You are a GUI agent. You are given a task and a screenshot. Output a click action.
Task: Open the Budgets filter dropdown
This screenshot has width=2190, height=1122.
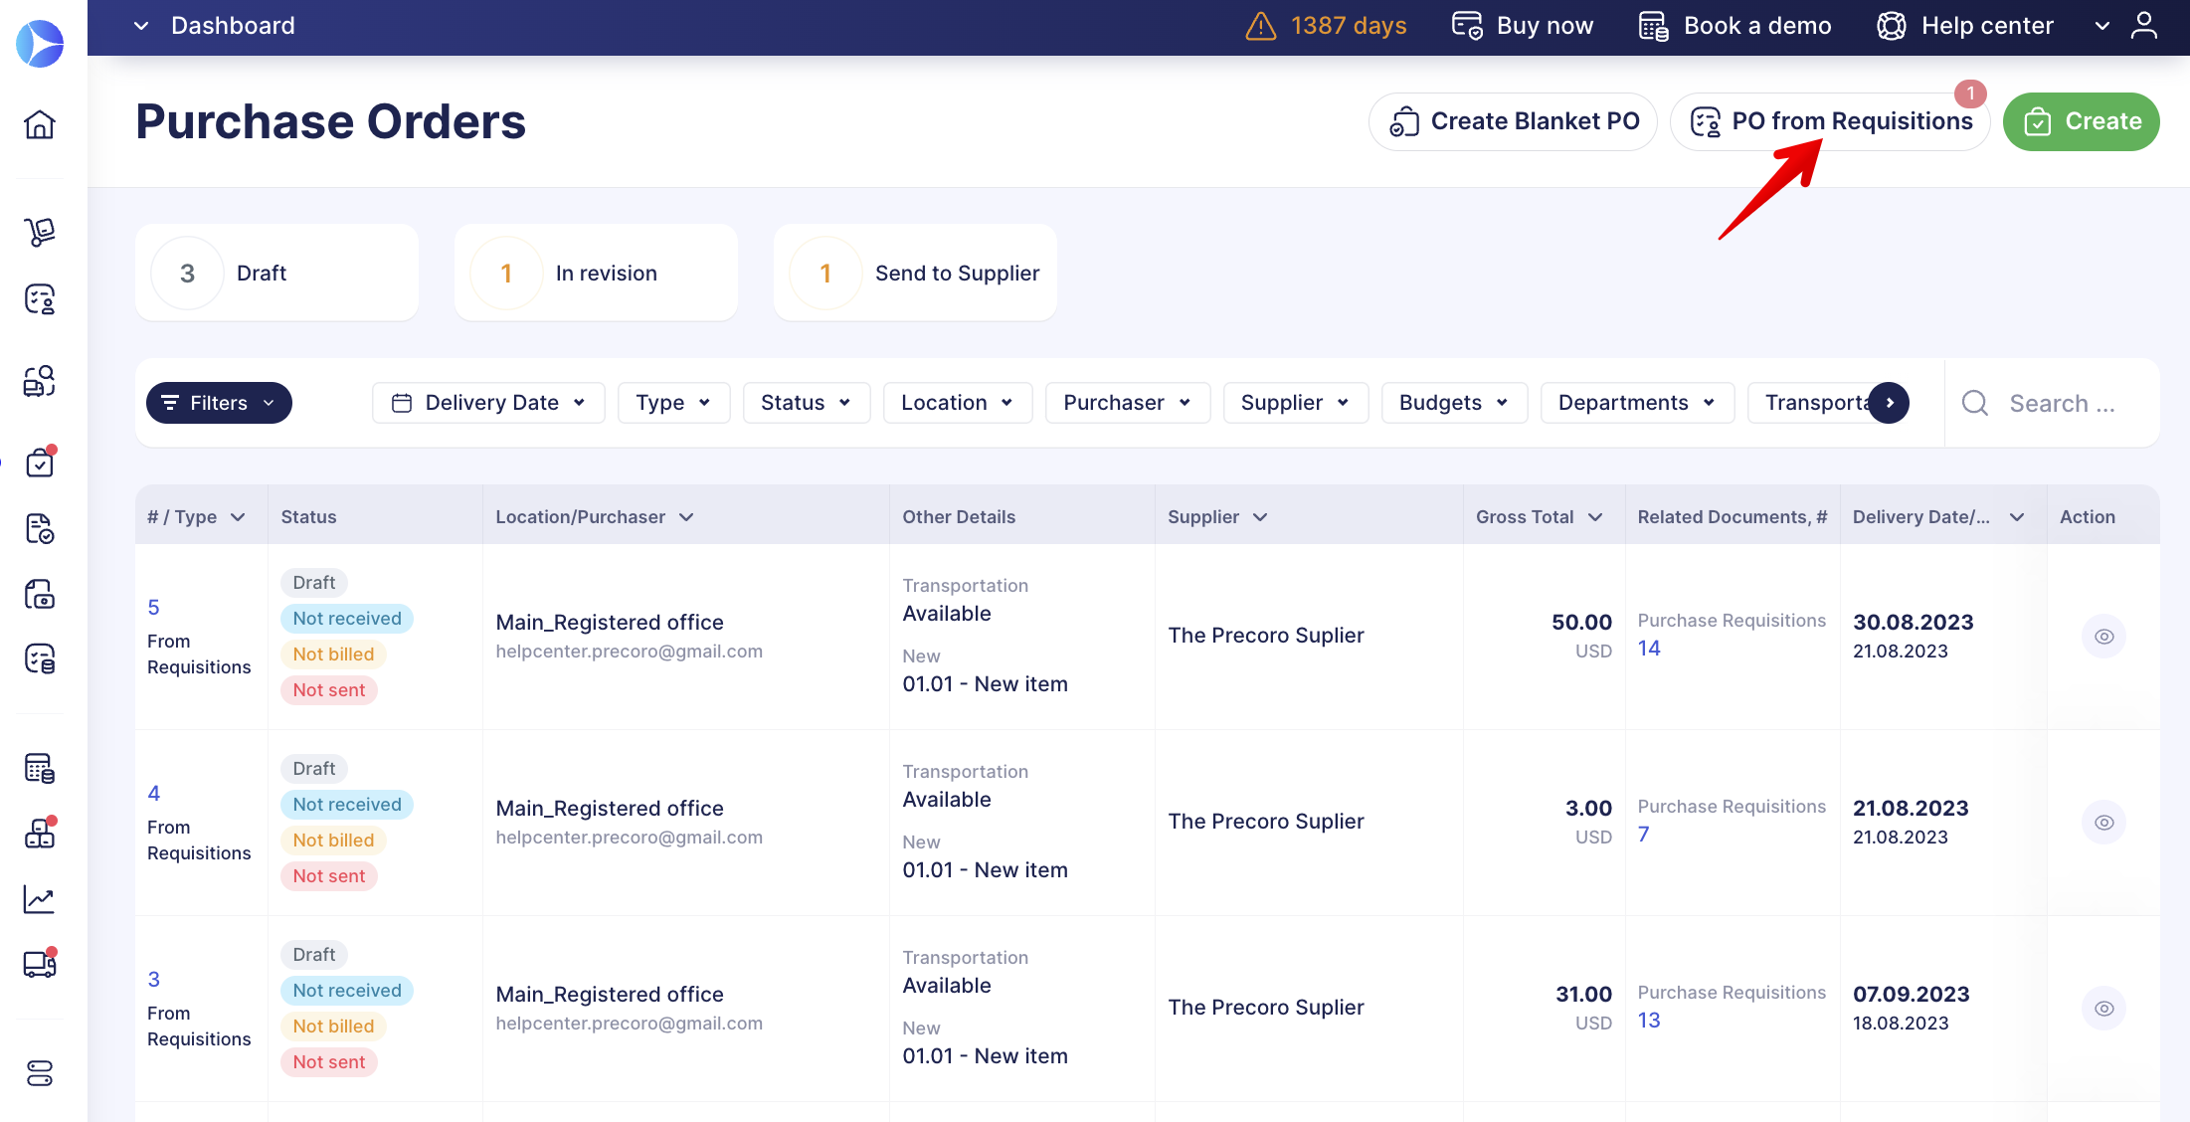tap(1454, 403)
